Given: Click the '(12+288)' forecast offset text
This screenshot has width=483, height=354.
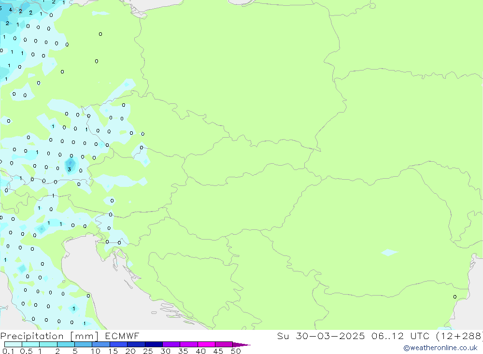Looking at the screenshot, I should coord(460,336).
